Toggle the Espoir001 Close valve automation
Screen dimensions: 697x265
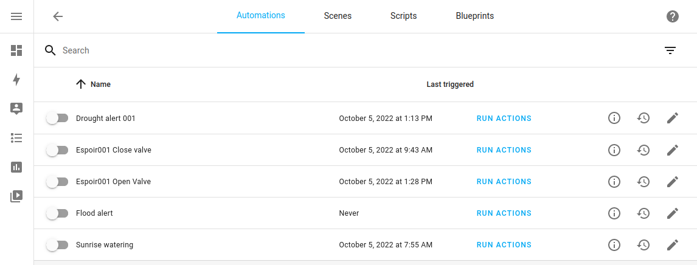[58, 150]
